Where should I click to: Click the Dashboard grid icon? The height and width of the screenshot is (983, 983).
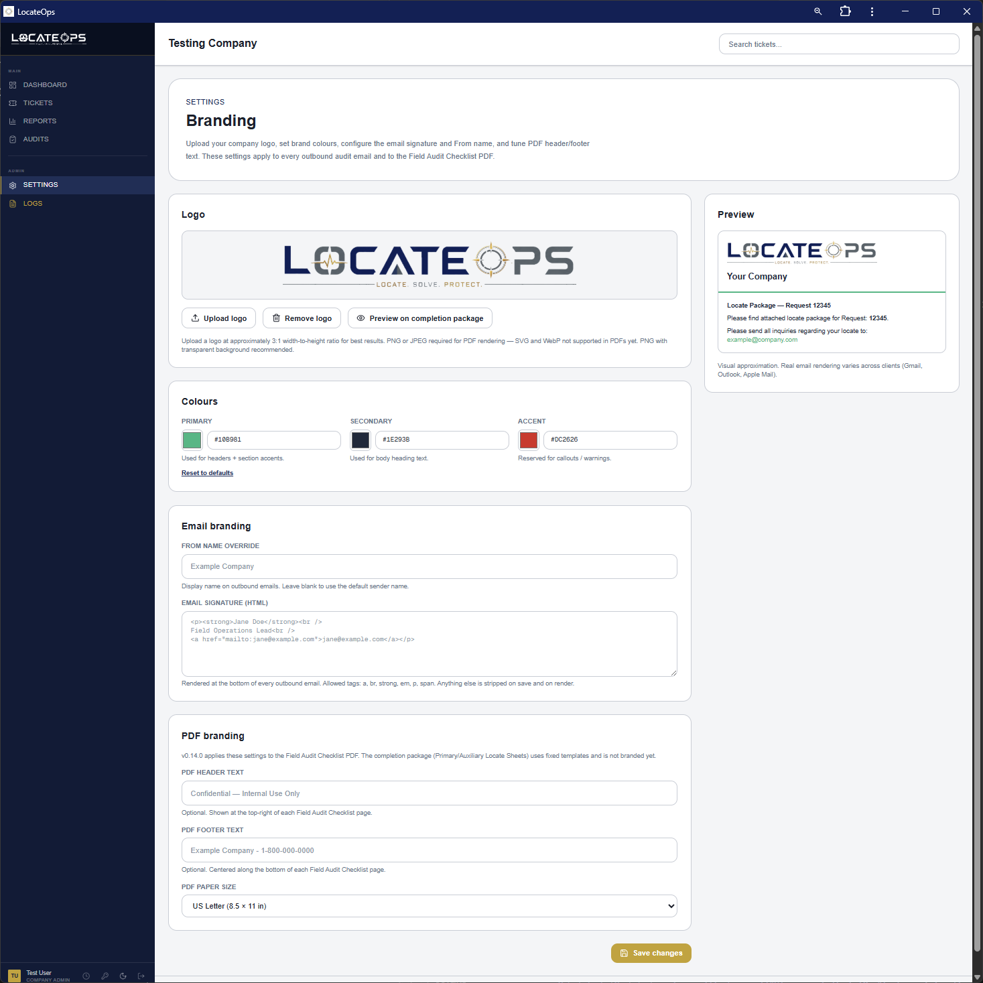13,85
